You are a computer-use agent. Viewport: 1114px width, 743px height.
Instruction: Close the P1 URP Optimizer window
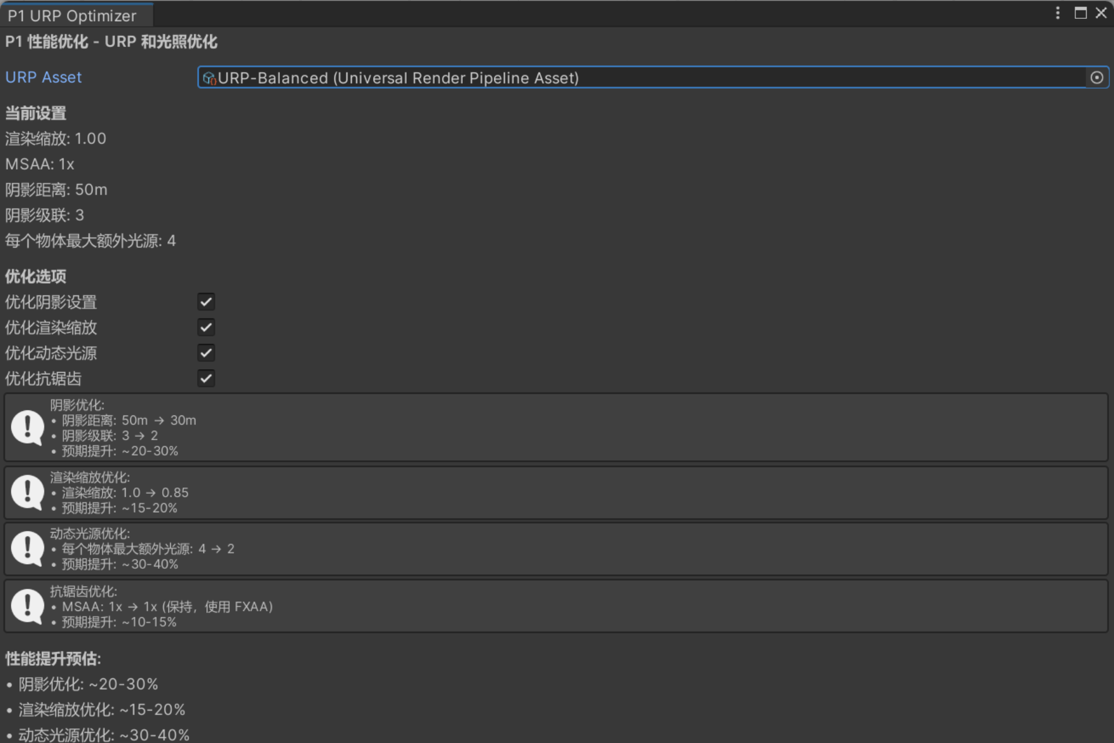1101,13
